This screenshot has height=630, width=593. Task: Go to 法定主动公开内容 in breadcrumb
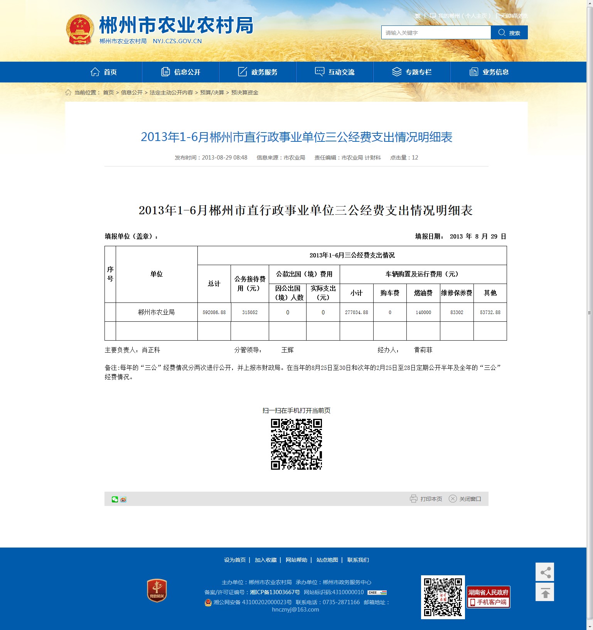coord(171,92)
